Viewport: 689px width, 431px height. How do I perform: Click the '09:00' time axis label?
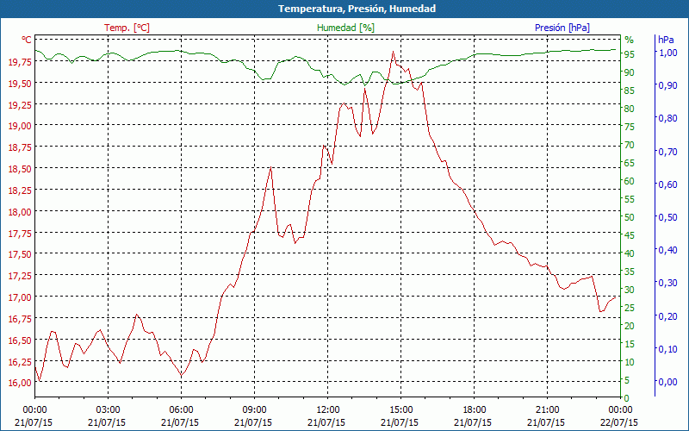(254, 410)
